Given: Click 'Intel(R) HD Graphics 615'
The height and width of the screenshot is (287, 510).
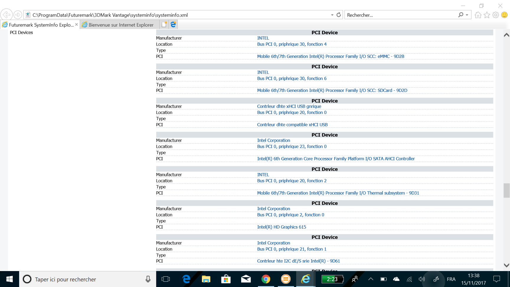Looking at the screenshot, I should pos(282,227).
